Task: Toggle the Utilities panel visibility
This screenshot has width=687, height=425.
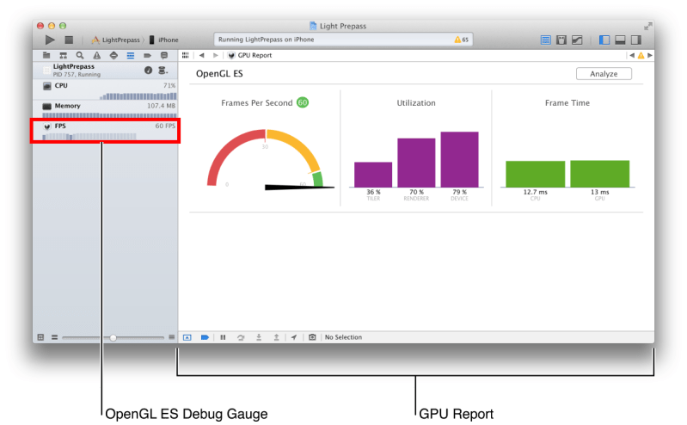Action: click(x=635, y=40)
